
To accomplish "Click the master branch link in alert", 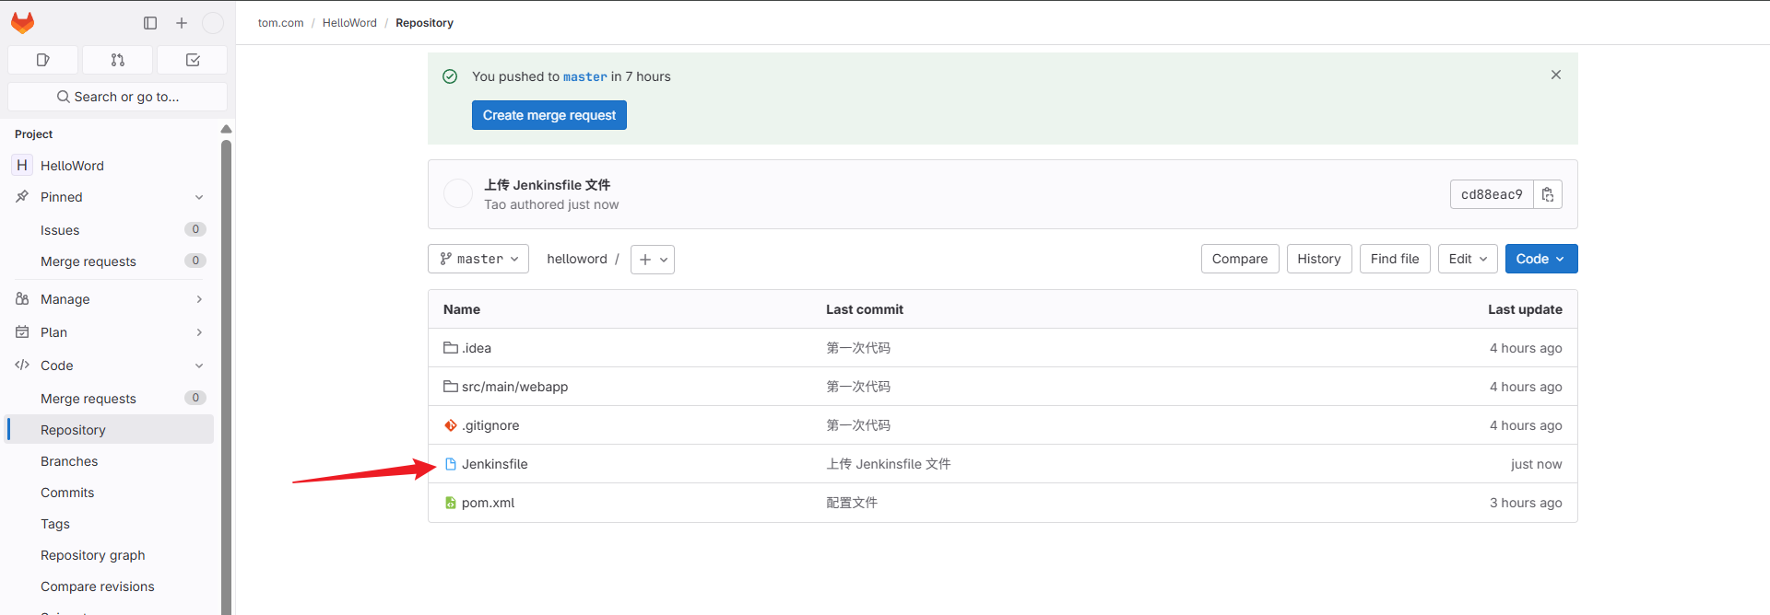I will coord(585,76).
